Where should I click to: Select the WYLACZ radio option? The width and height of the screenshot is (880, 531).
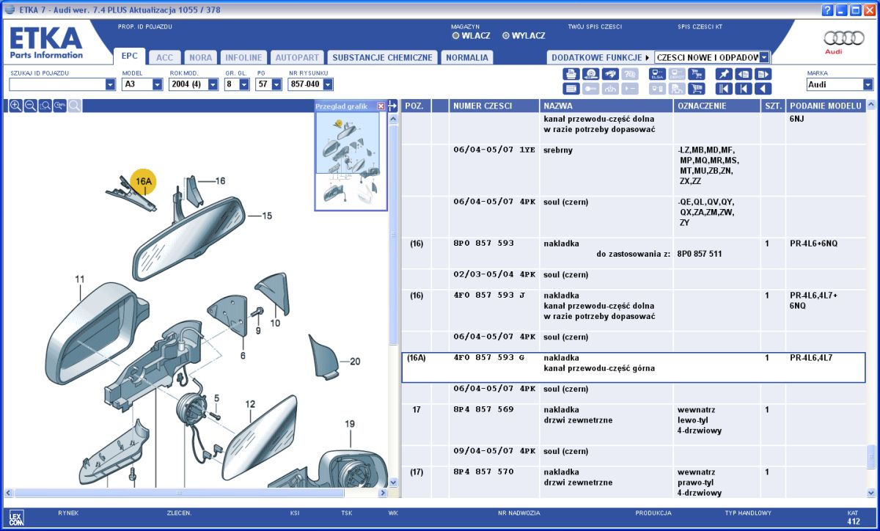click(x=506, y=35)
